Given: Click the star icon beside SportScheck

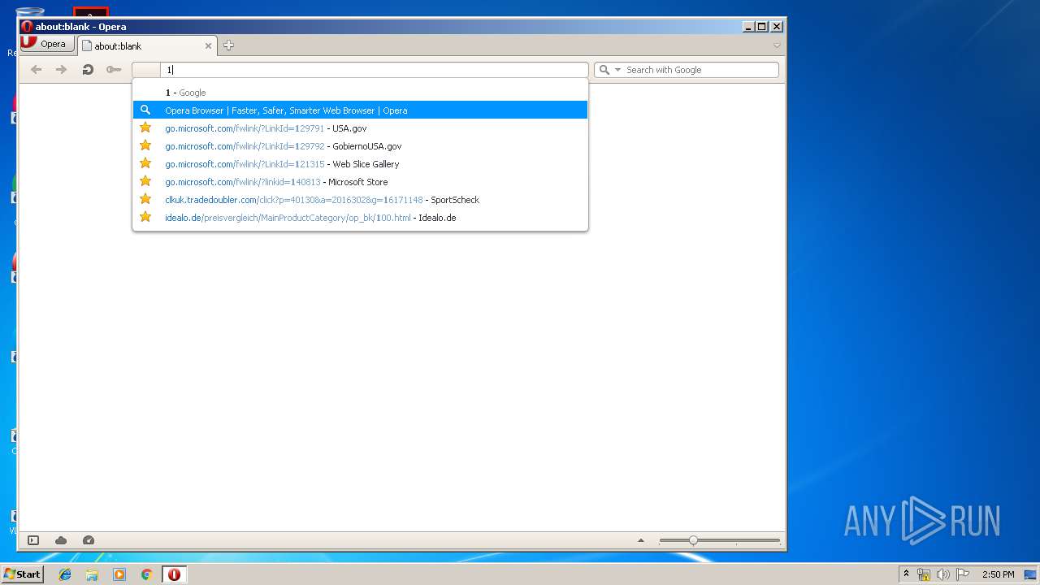Looking at the screenshot, I should [x=145, y=199].
